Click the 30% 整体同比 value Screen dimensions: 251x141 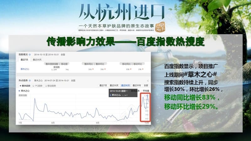pos(91,69)
